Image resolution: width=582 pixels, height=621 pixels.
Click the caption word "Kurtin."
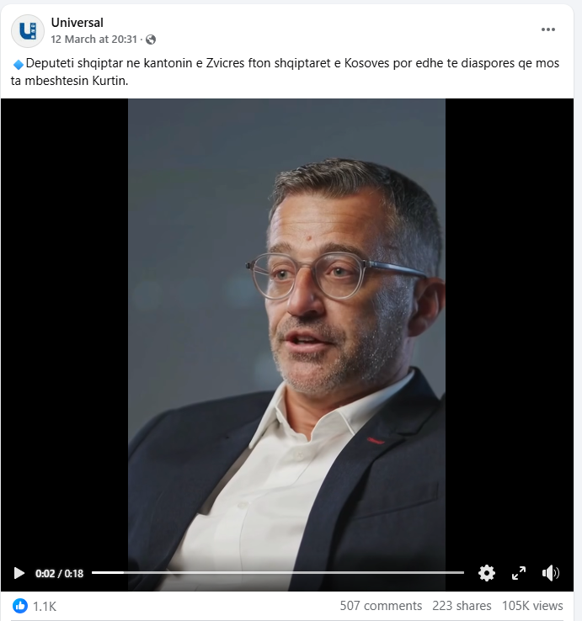coord(110,81)
